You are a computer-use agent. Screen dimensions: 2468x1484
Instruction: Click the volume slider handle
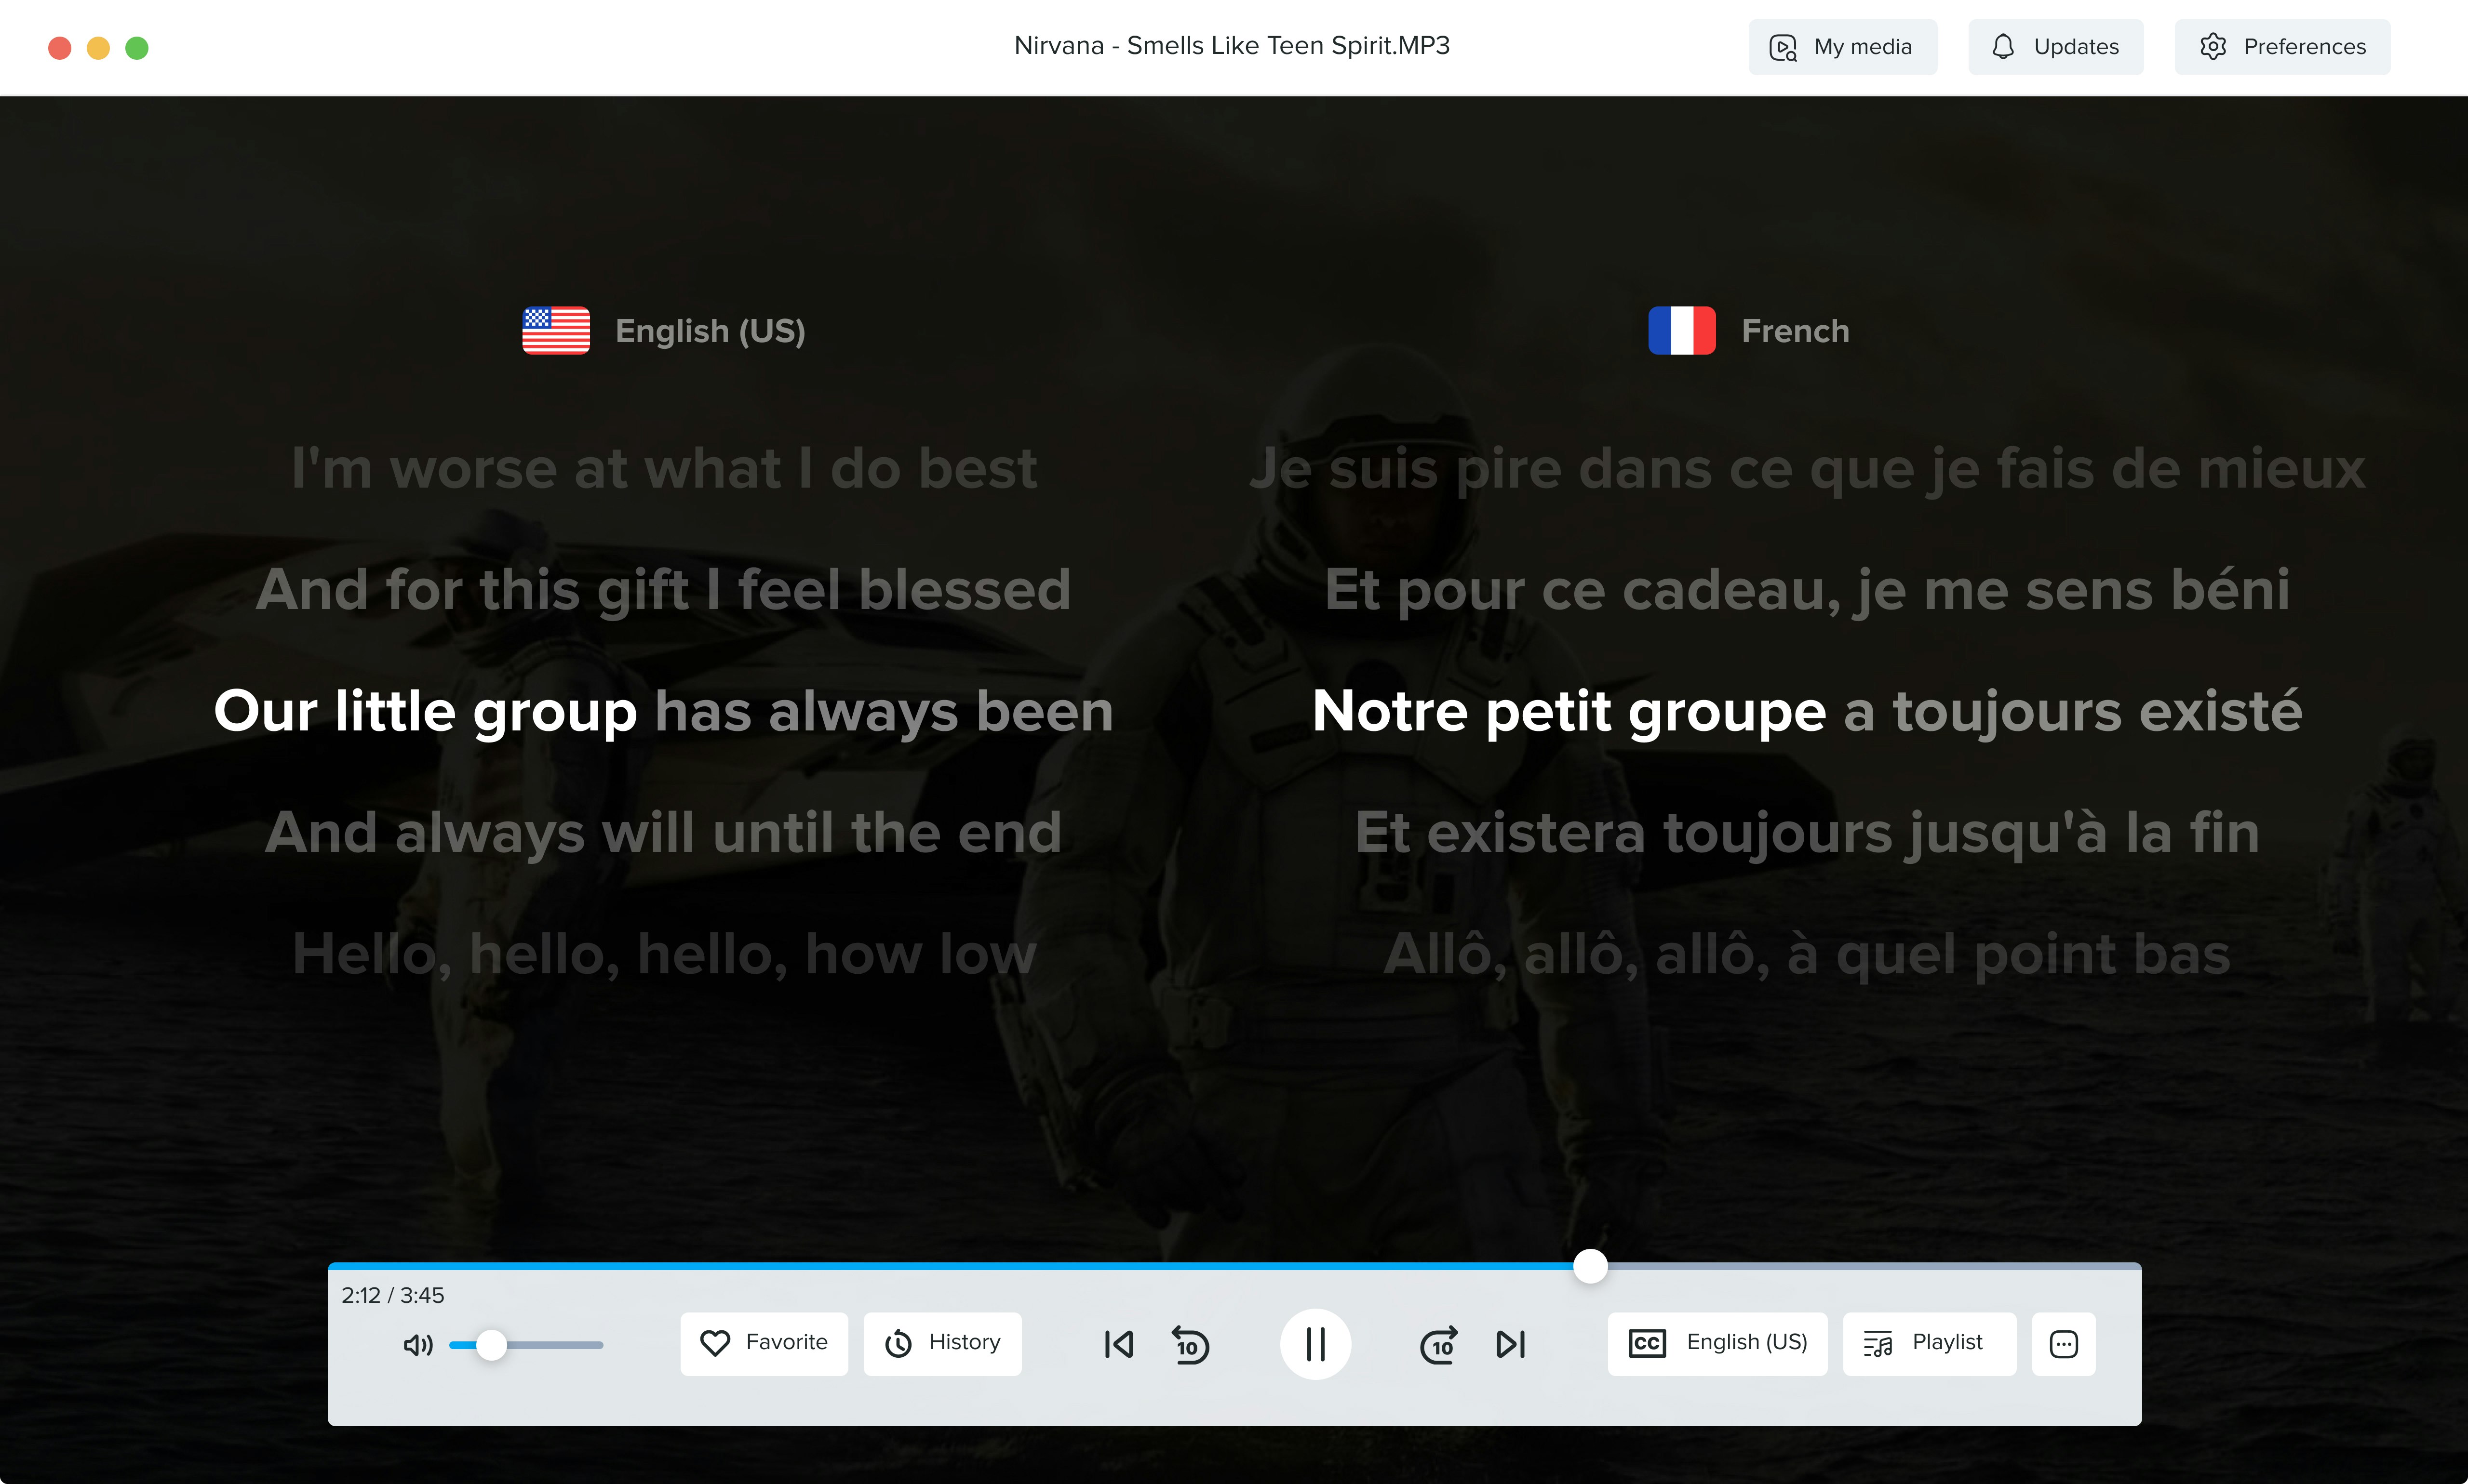pos(491,1345)
